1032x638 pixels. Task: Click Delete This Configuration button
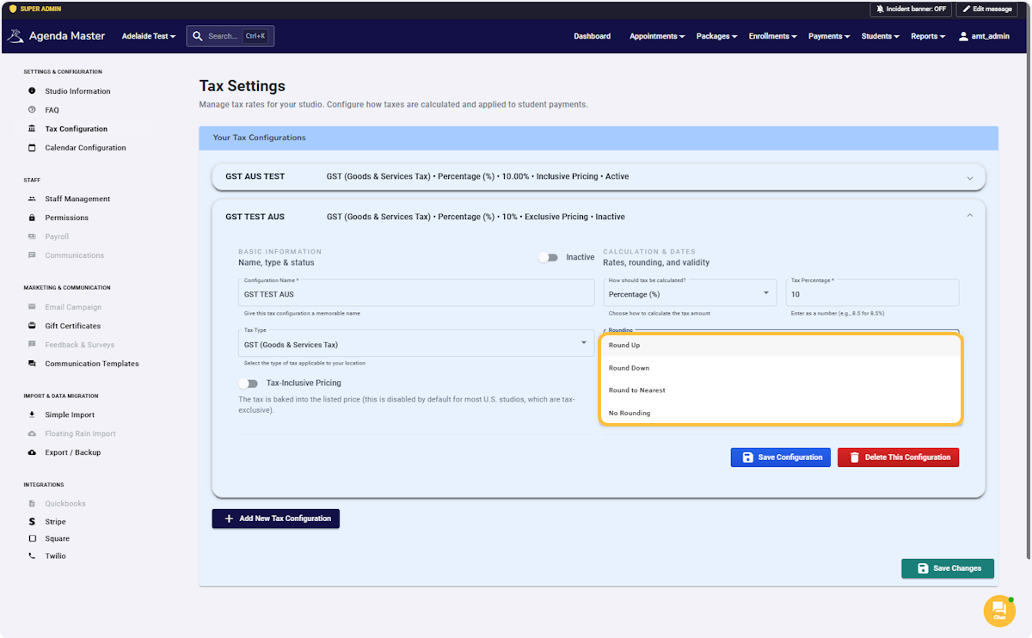898,457
